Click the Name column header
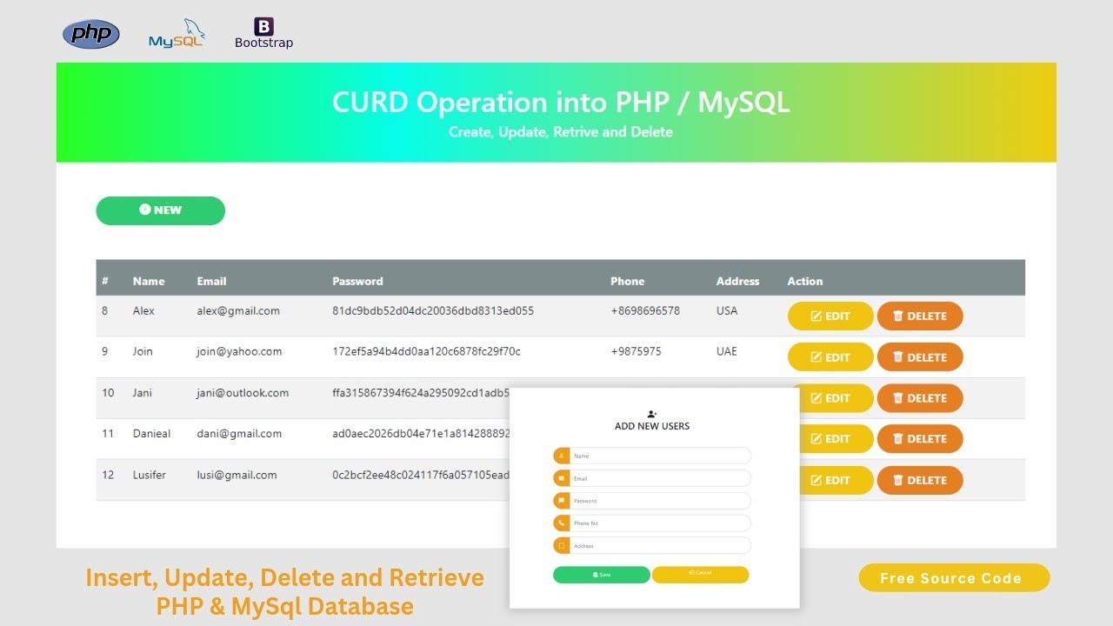 click(149, 281)
